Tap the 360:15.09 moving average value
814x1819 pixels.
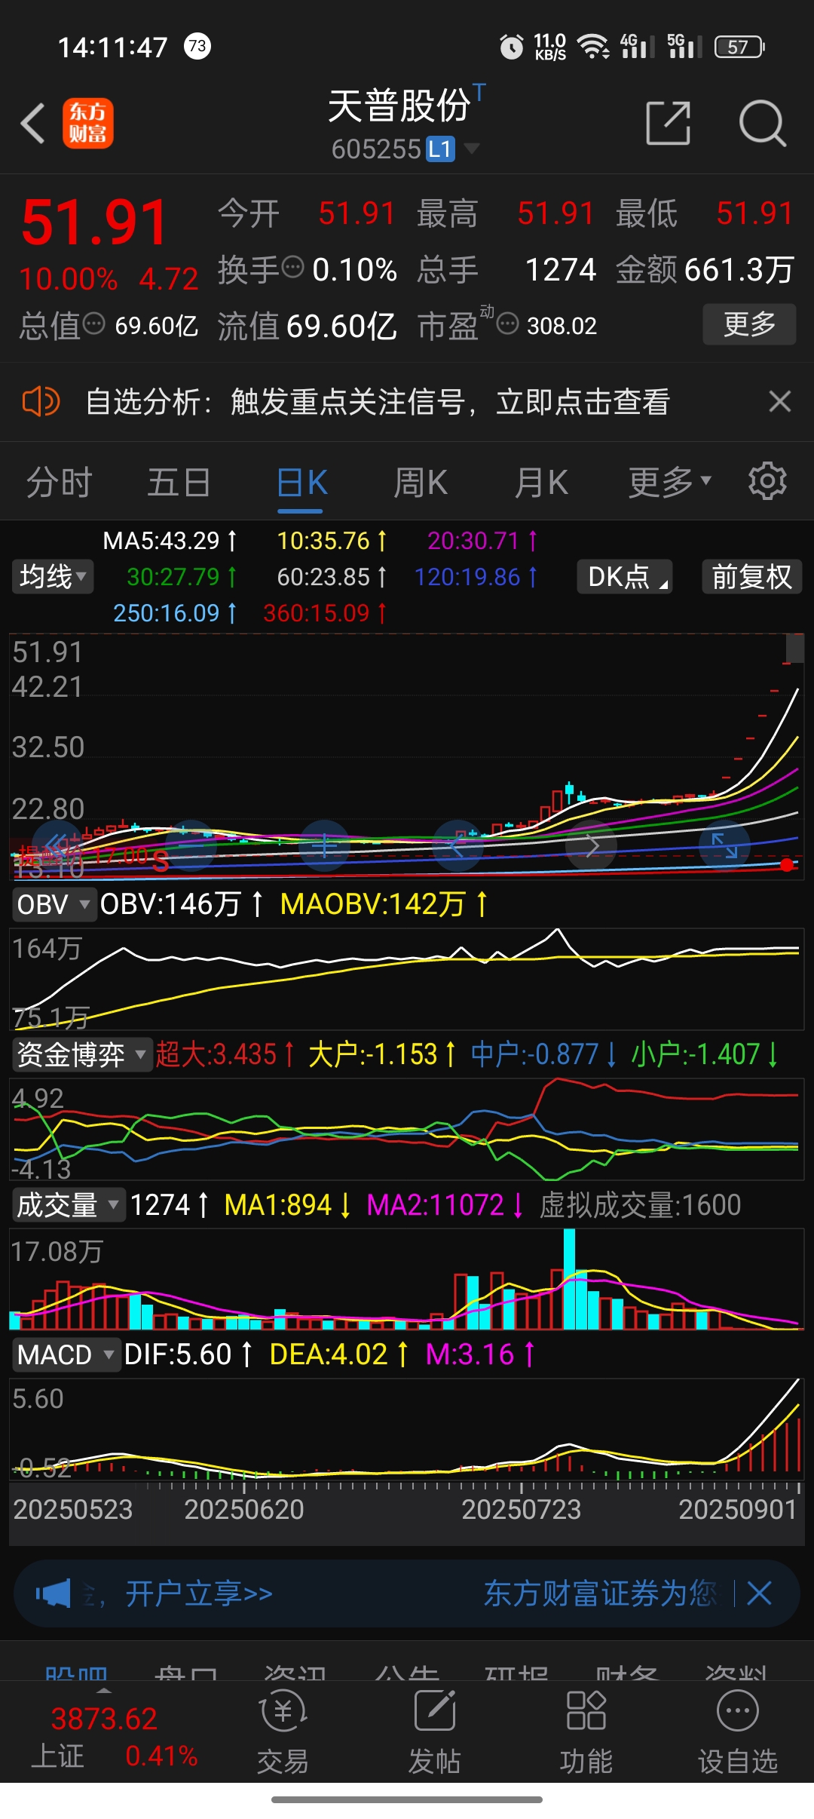[x=325, y=613]
